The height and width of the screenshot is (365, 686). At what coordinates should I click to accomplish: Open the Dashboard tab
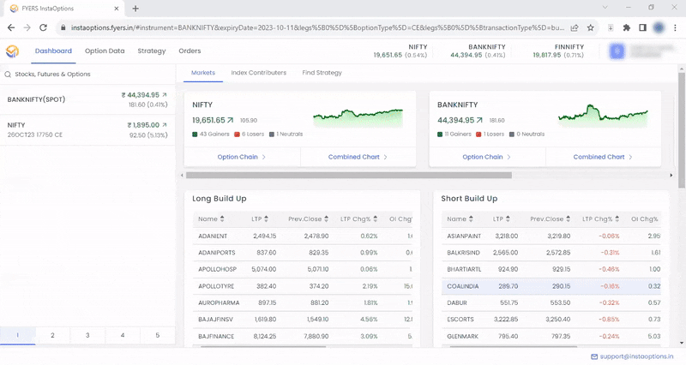[x=53, y=51]
